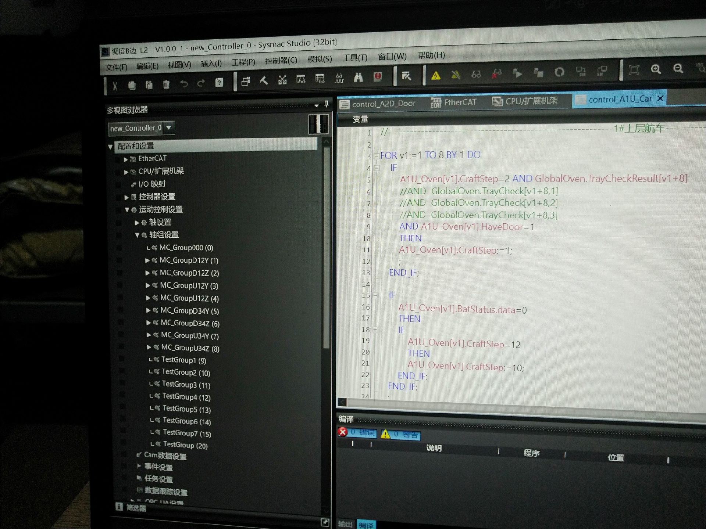Click the Delete trash can icon

click(x=166, y=84)
